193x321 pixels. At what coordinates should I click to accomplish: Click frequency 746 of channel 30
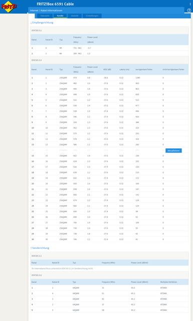(75, 239)
